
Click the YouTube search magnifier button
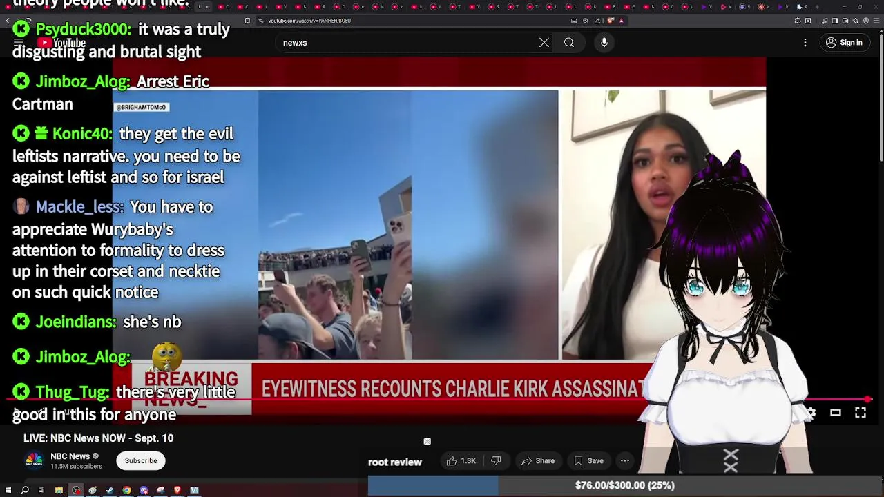(x=569, y=43)
